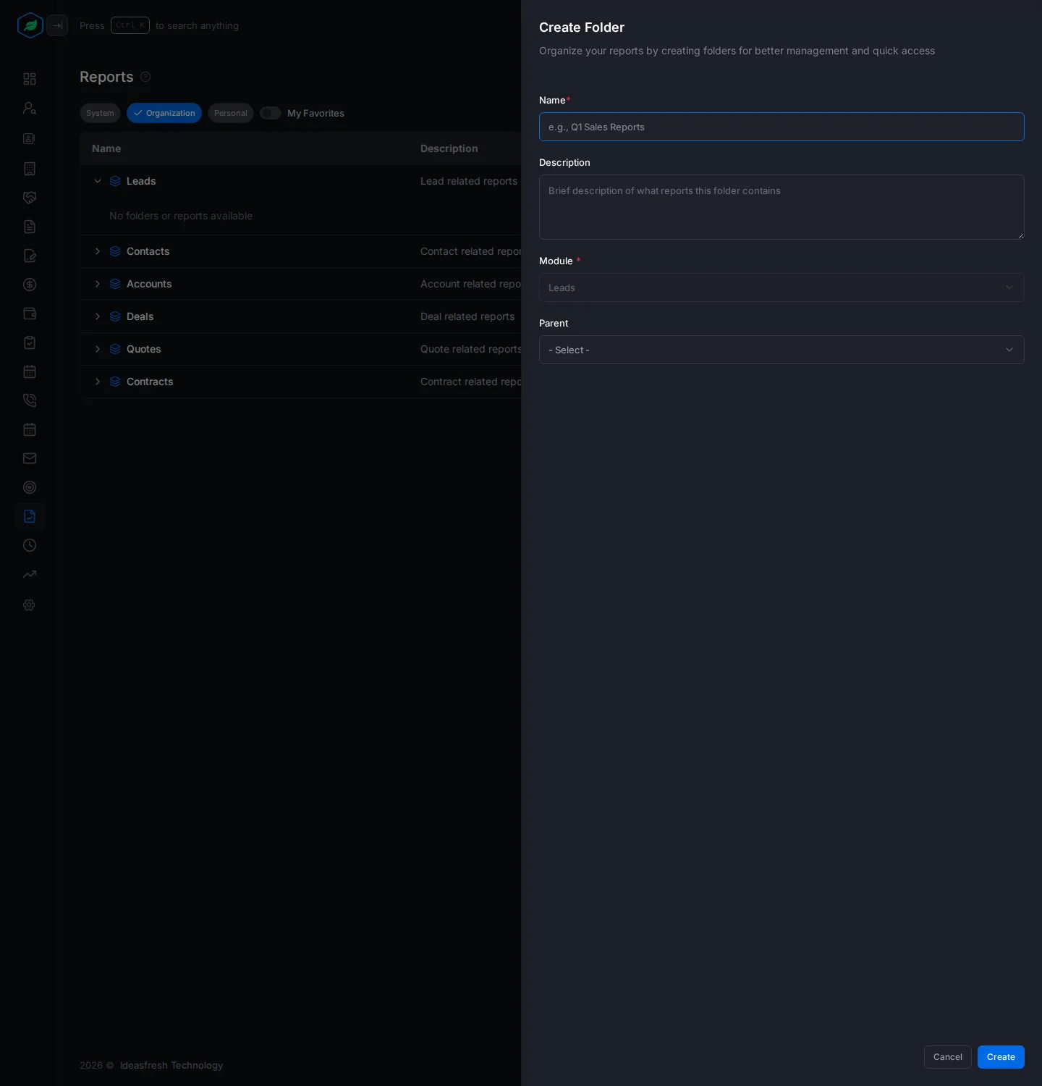Open the mail envelope sidebar icon
The image size is (1042, 1086).
(30, 458)
